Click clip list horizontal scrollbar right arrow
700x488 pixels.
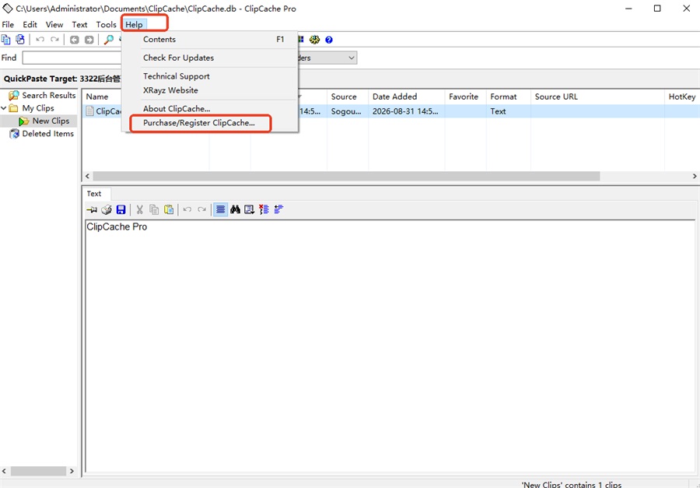(695, 176)
